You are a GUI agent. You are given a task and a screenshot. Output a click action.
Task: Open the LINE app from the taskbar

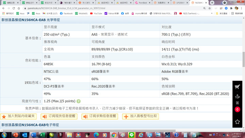(132, 135)
